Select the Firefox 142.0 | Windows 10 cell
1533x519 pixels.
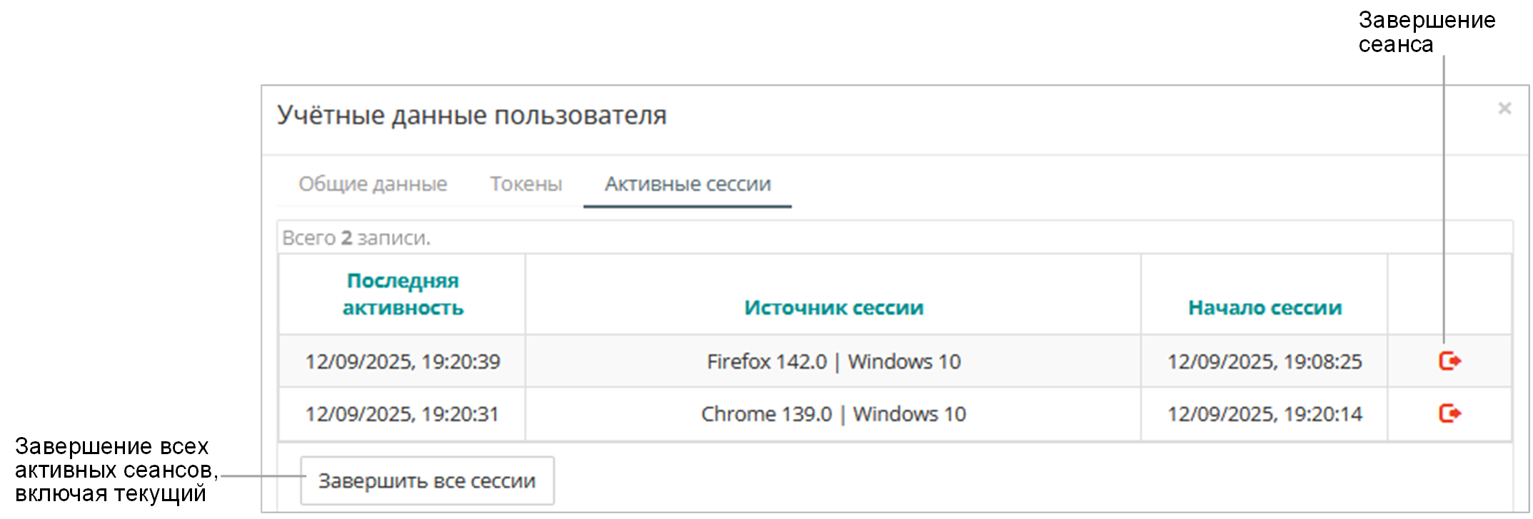pos(833,361)
